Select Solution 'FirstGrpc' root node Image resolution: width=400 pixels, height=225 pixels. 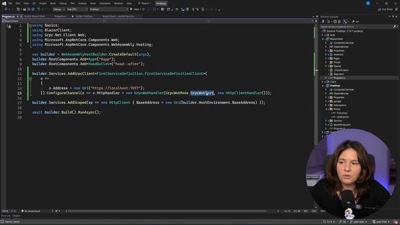click(x=343, y=31)
